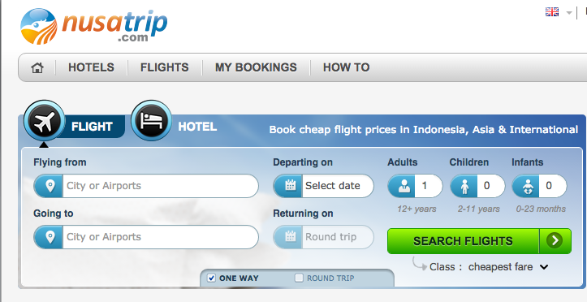Click the nusatrip.com logo
This screenshot has width=587, height=302.
coord(94,26)
